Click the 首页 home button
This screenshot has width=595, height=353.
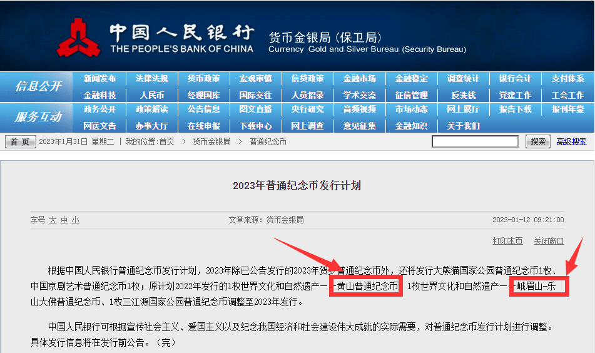point(21,141)
